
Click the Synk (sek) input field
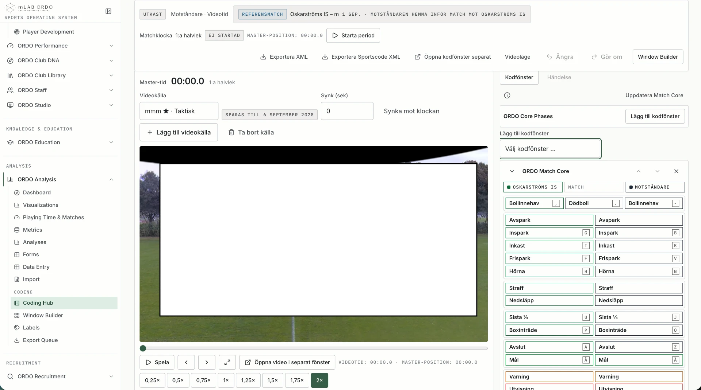(347, 111)
